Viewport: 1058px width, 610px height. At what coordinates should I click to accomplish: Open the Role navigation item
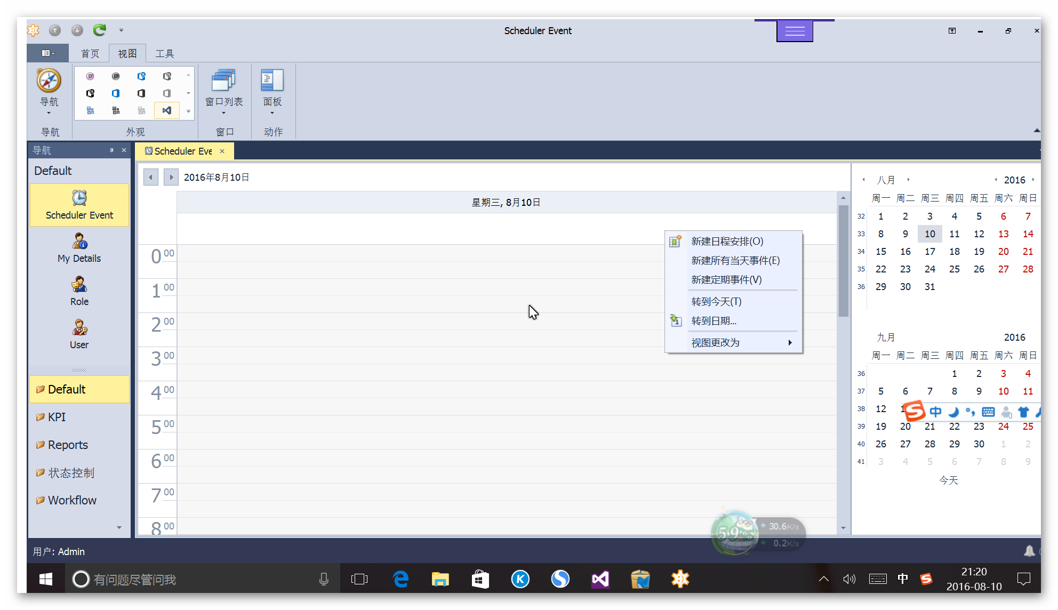79,291
